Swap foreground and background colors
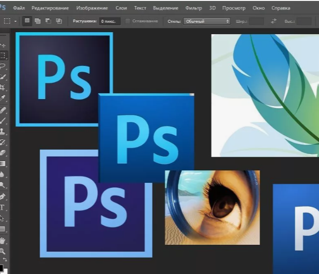Viewport: 319px width, 274px height. 5,260
